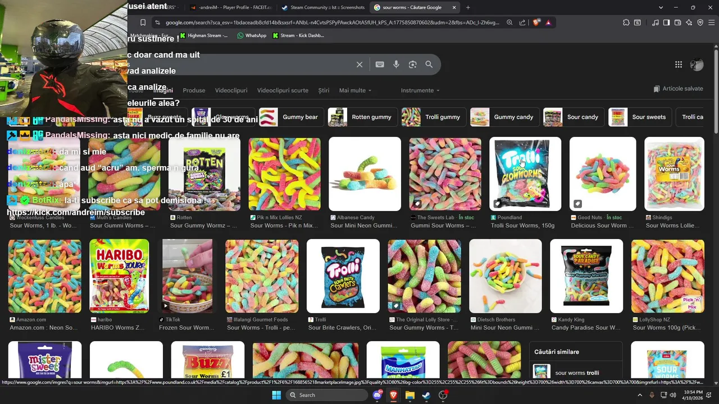Open the Brave playlist music note icon
The height and width of the screenshot is (404, 719).
[656, 22]
